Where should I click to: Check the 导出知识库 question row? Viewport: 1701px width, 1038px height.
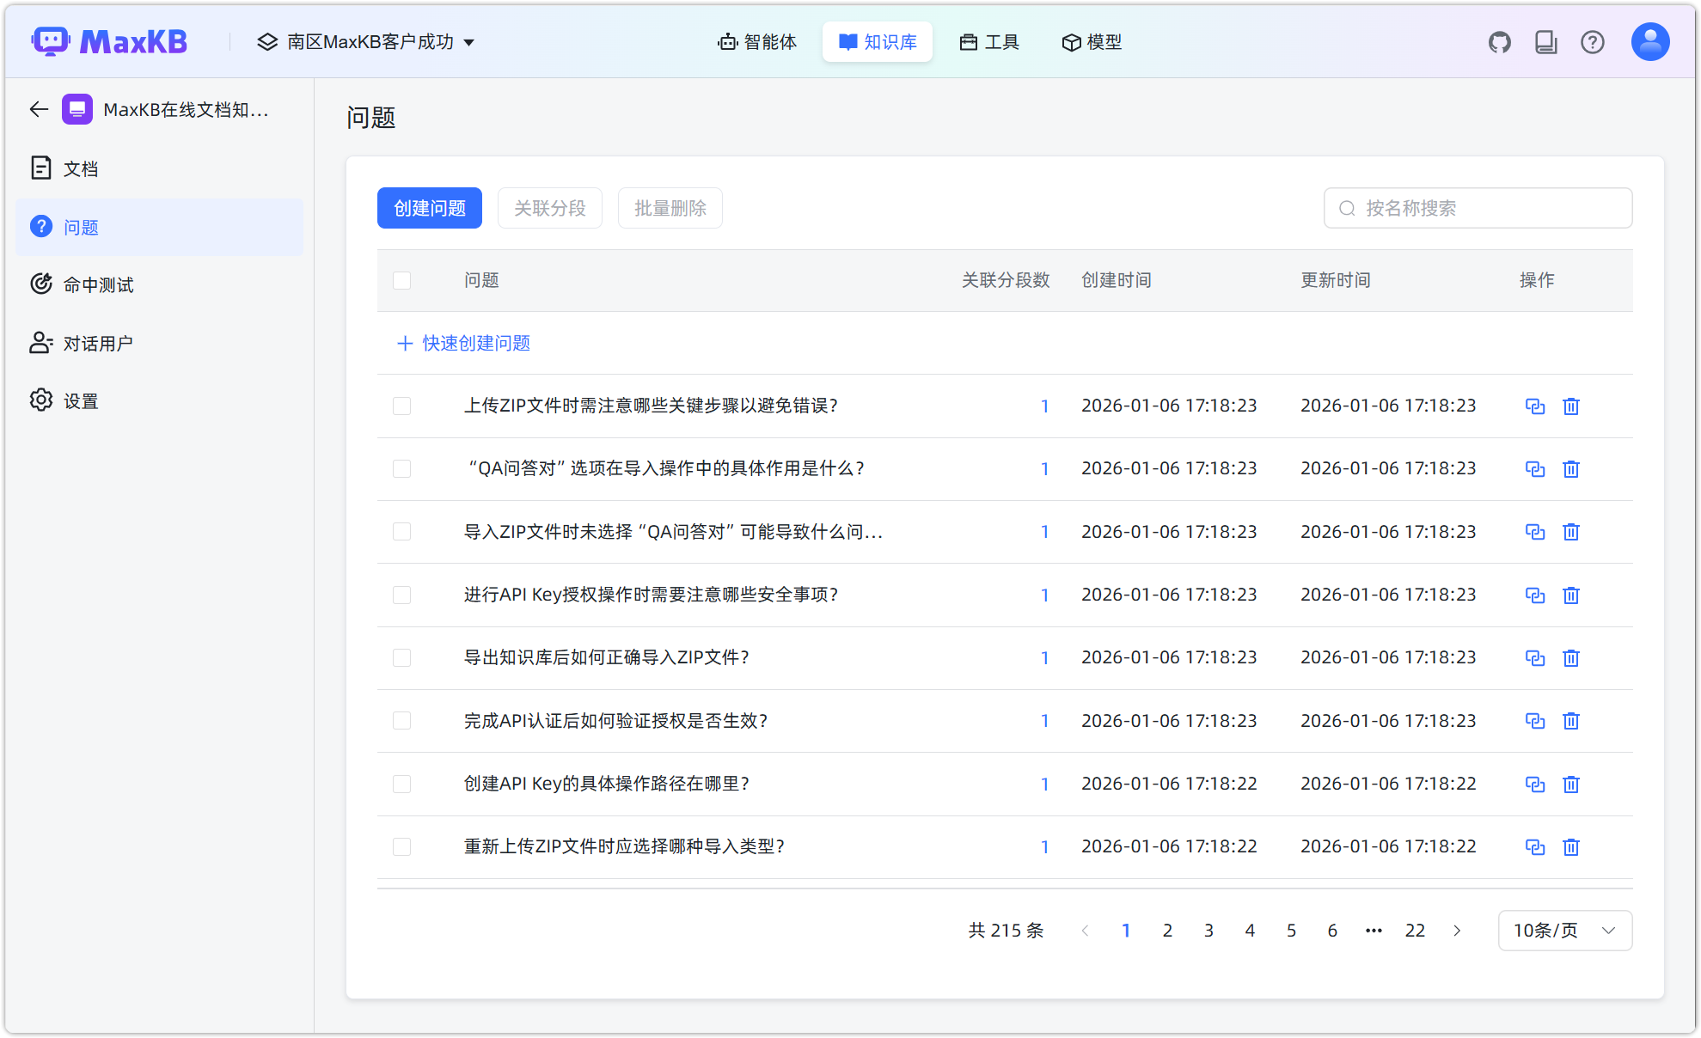click(401, 657)
